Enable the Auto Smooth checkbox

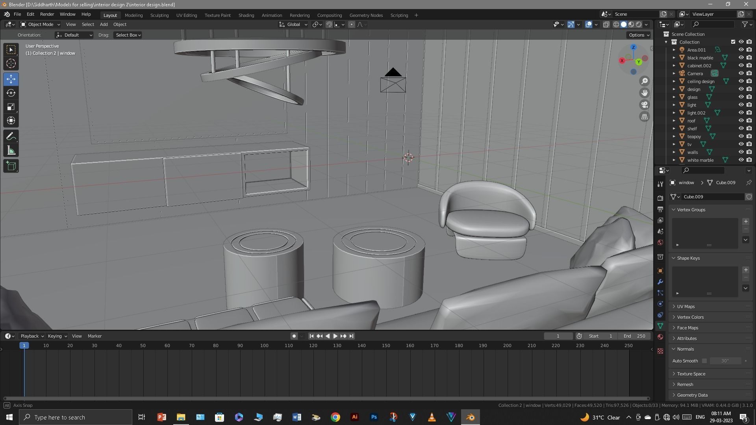[x=704, y=361]
